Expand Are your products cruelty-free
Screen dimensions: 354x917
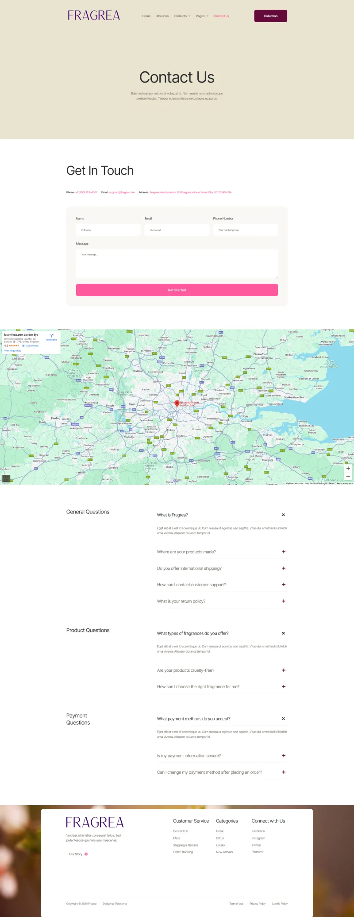(221, 670)
